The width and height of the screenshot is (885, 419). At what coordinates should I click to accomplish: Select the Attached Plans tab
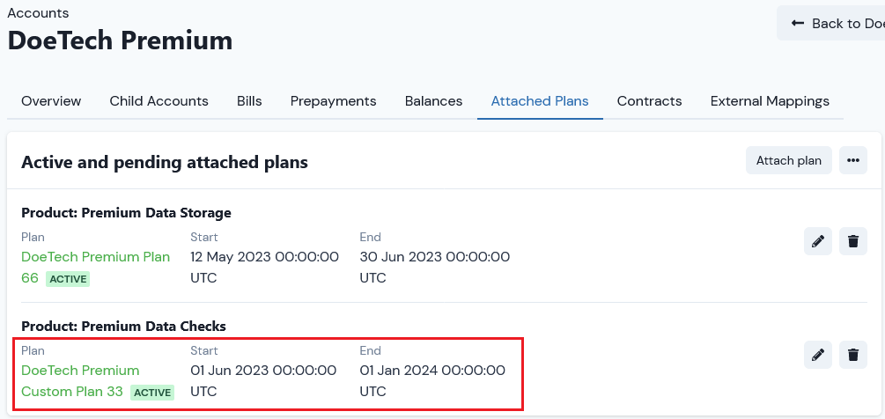540,101
